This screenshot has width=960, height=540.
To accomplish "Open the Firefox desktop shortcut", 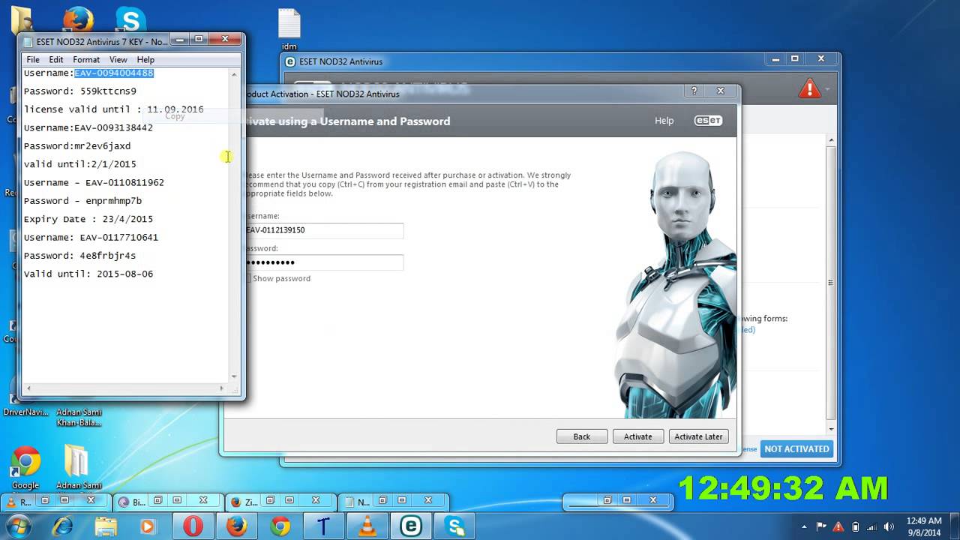I will 78,20.
